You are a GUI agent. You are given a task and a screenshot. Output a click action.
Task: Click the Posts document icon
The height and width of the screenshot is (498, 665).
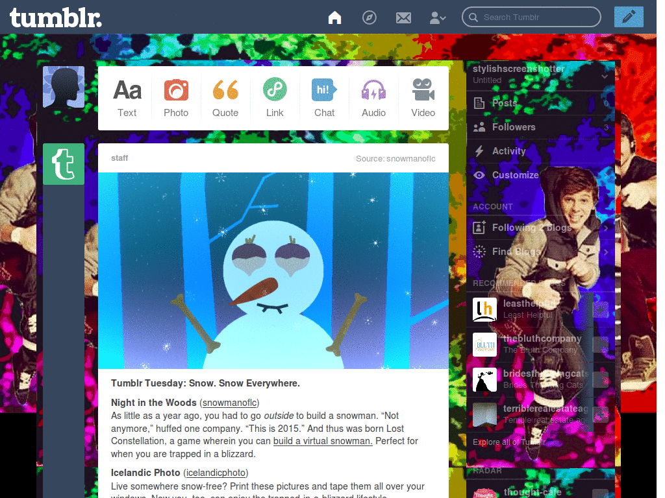(x=479, y=103)
